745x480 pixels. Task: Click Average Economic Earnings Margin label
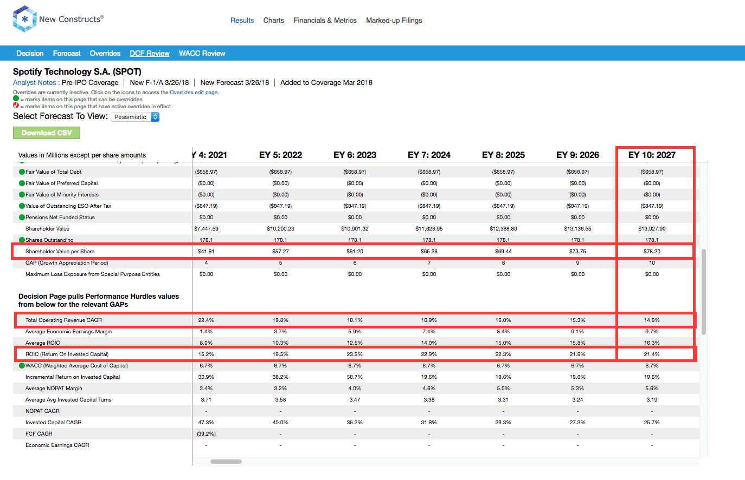[68, 331]
